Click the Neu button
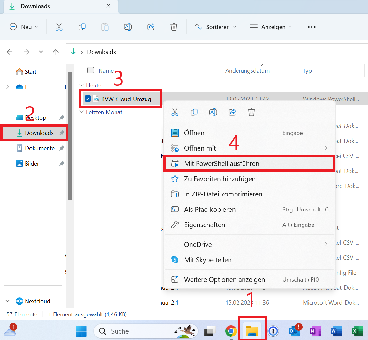The width and height of the screenshot is (368, 340). [x=24, y=27]
